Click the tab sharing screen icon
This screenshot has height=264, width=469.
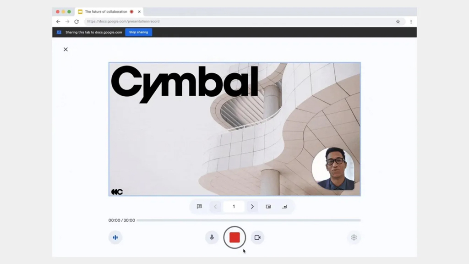59,32
